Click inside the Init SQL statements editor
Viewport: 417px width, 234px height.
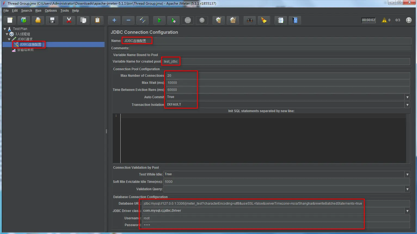pyautogui.click(x=263, y=138)
